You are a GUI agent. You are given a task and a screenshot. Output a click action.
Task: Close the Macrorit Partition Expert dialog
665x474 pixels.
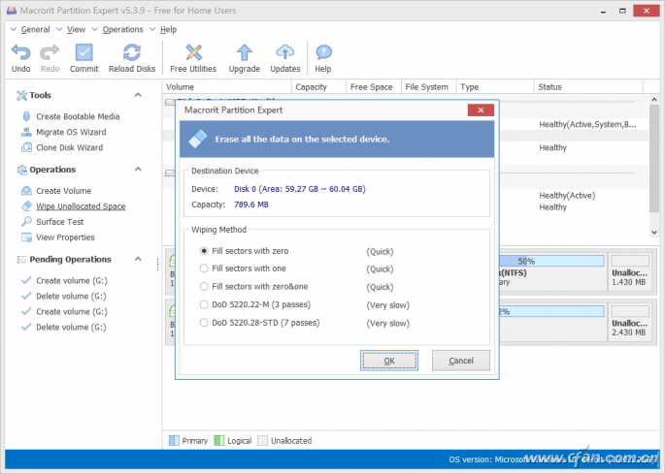point(481,111)
